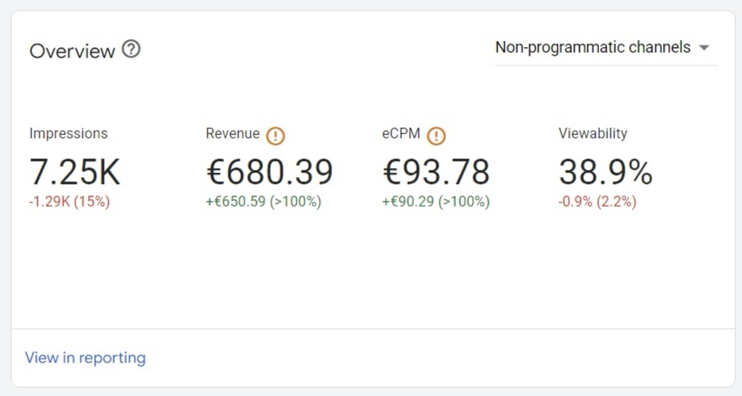Click the Overview card heading
Screen dimensions: 742x396
coord(72,51)
